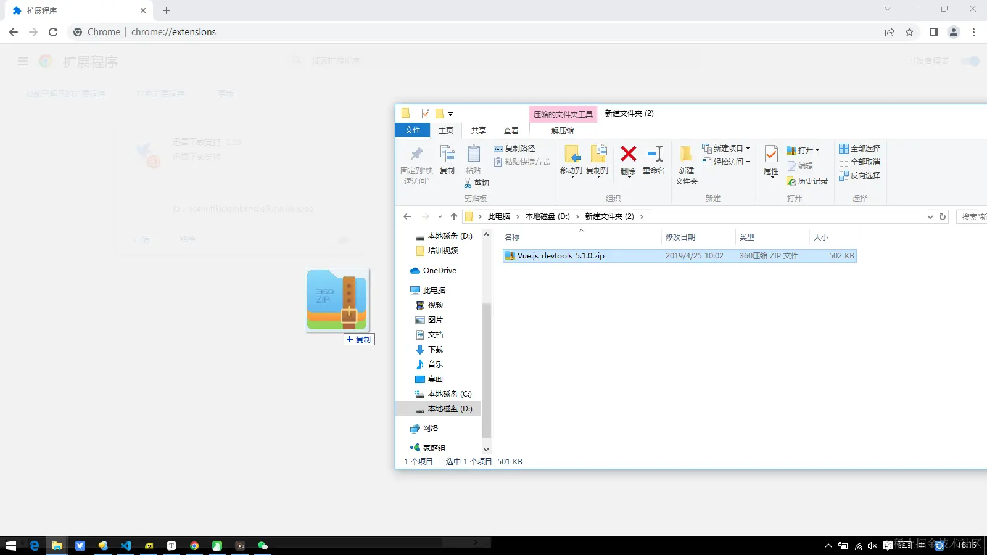Click the quick access toolbar customize dropdown arrow
987x555 pixels.
(450, 113)
